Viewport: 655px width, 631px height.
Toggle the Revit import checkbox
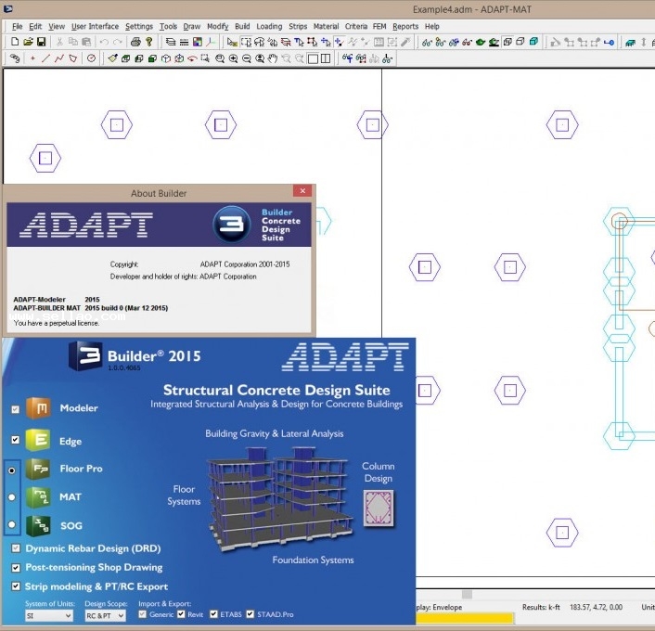(x=181, y=614)
